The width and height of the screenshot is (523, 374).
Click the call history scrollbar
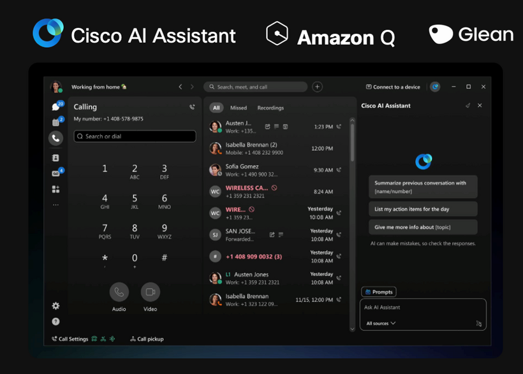352,143
